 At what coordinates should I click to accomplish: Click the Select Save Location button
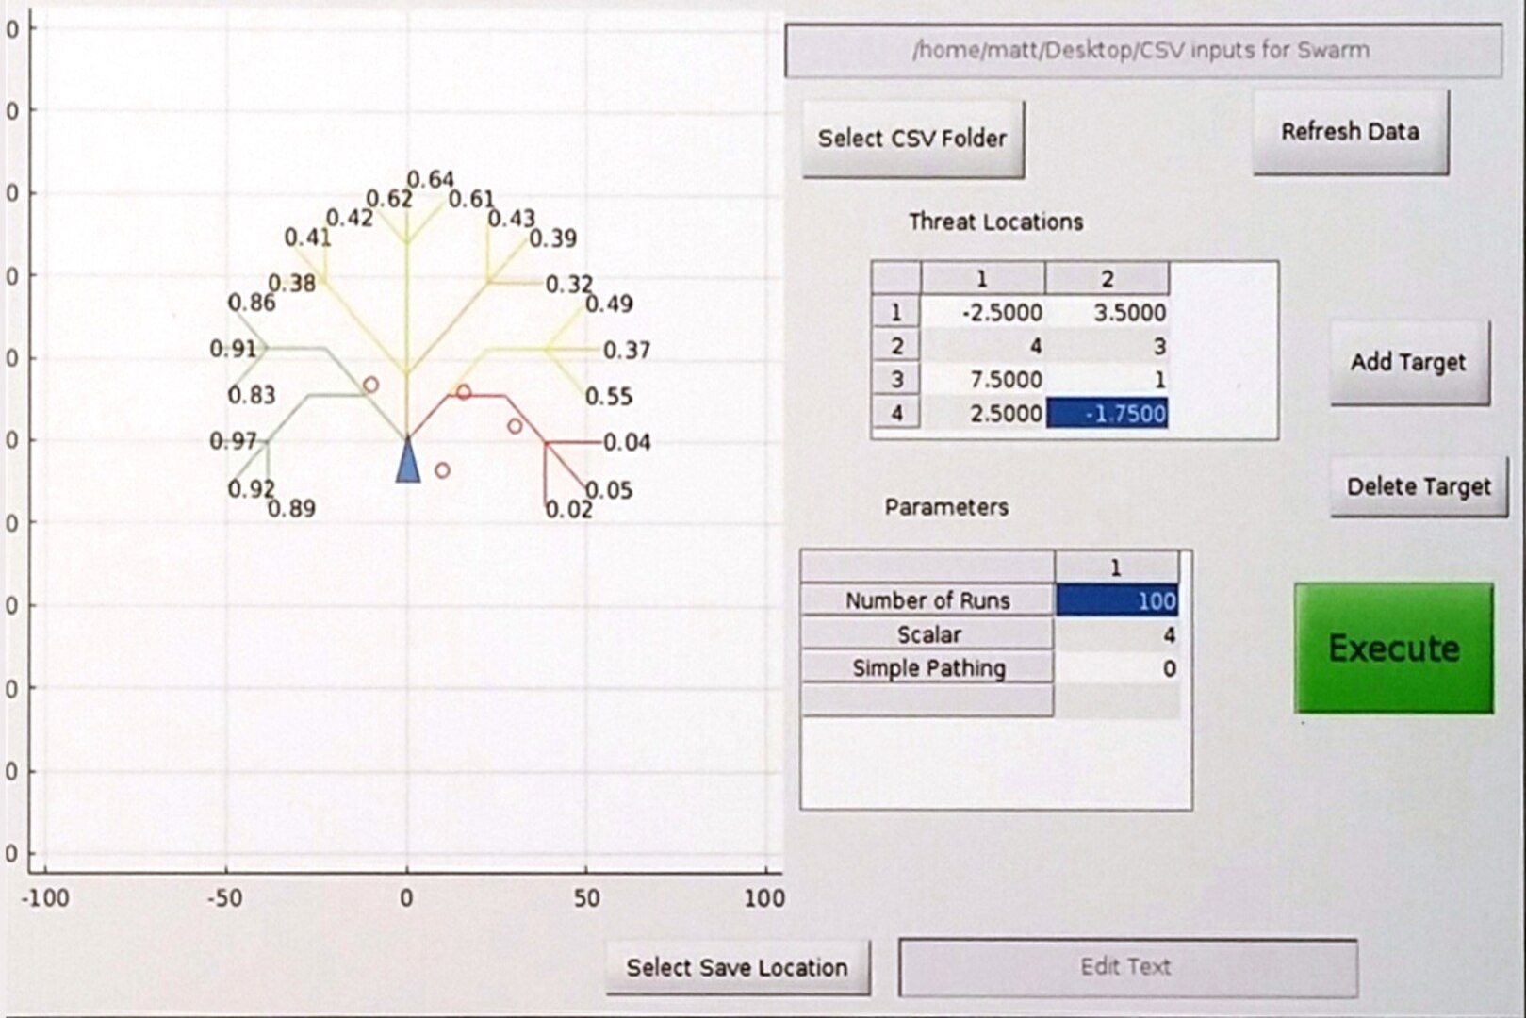(738, 966)
